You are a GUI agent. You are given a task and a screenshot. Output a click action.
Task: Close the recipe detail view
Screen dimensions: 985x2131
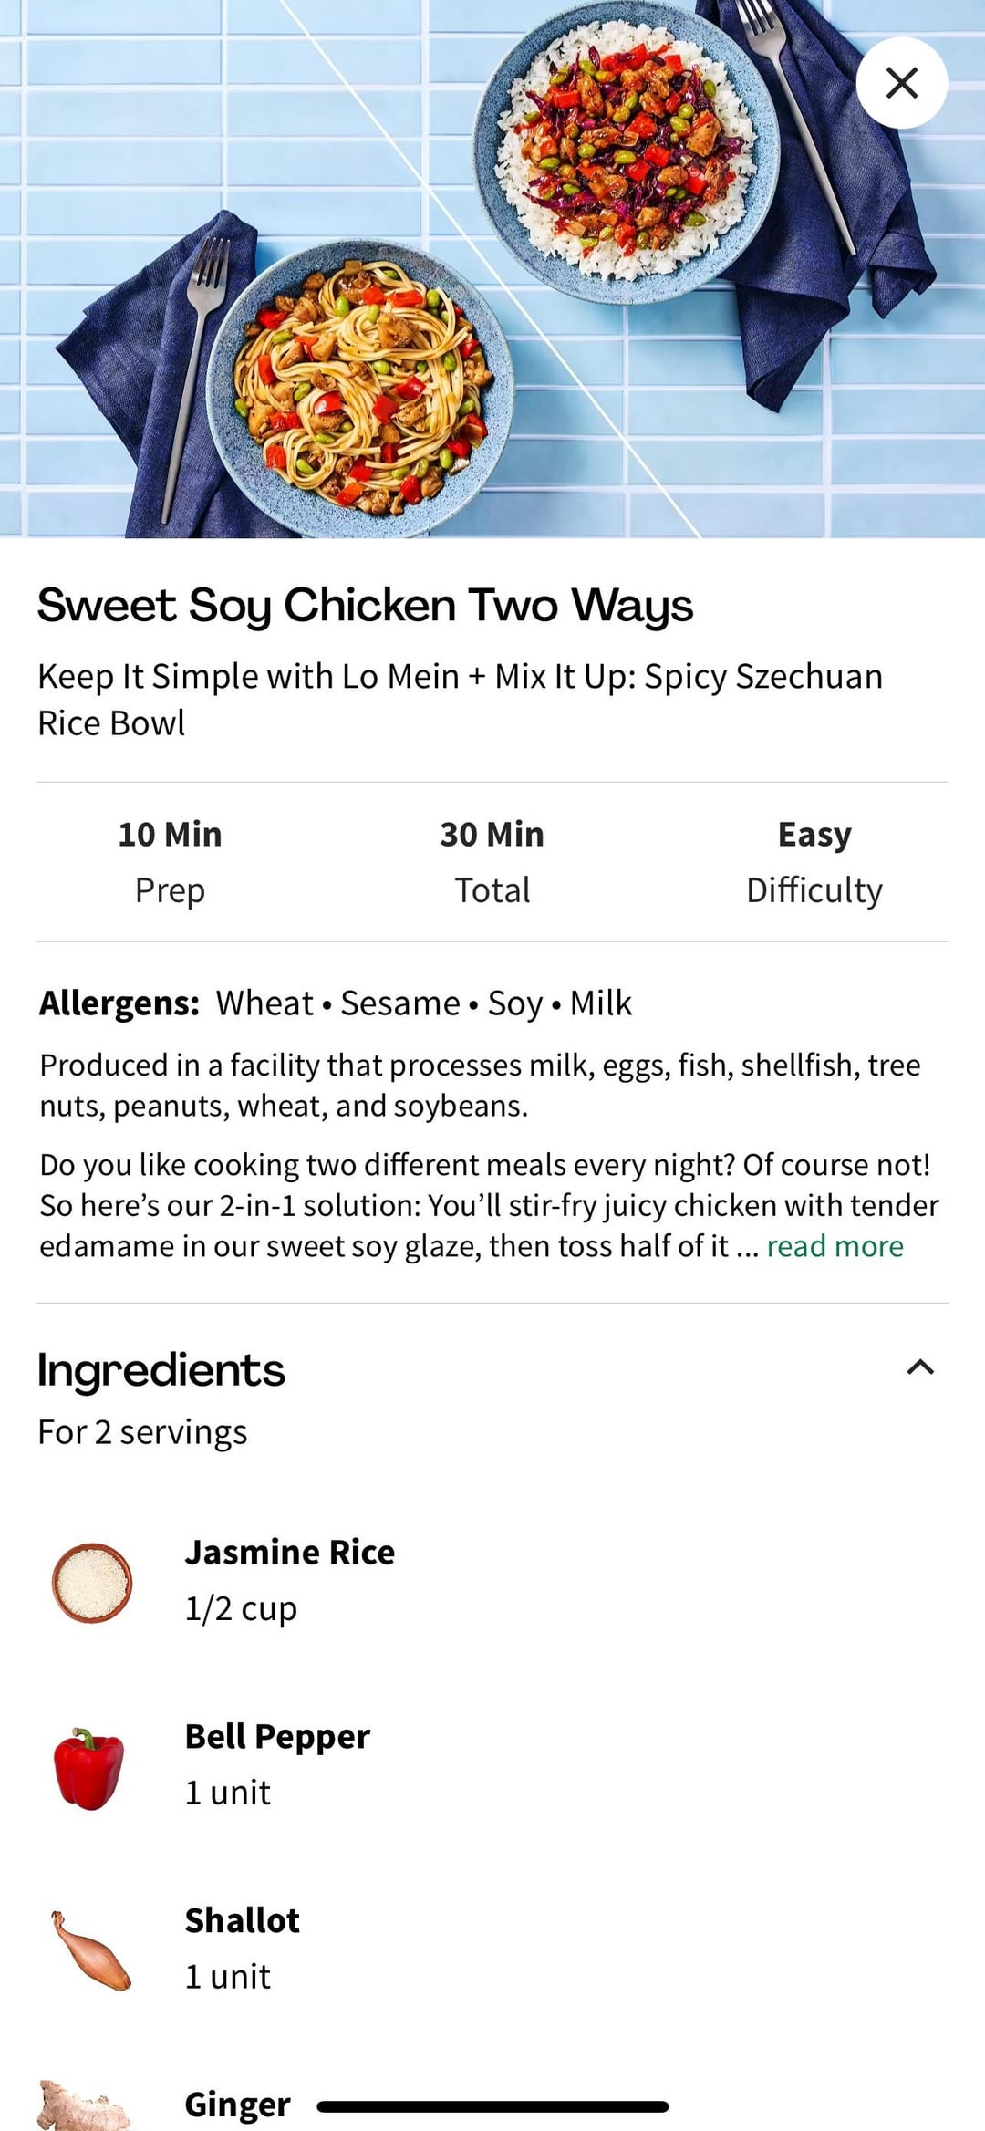point(901,83)
